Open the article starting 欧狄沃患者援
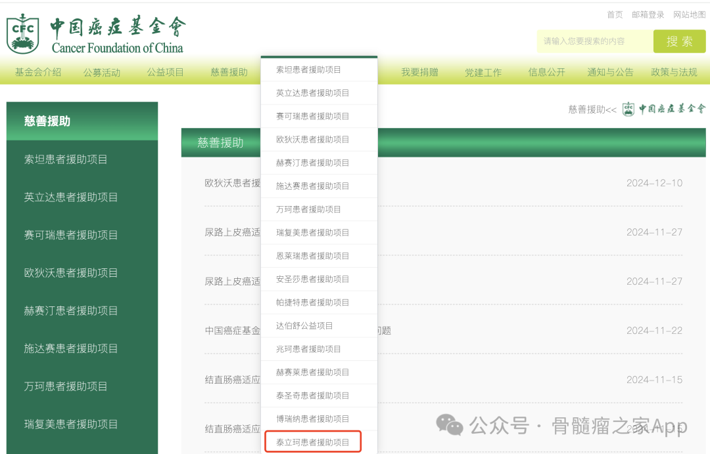This screenshot has height=454, width=710. click(232, 183)
